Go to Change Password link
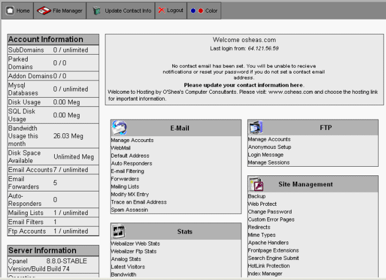This screenshot has width=386, height=280. [270, 212]
